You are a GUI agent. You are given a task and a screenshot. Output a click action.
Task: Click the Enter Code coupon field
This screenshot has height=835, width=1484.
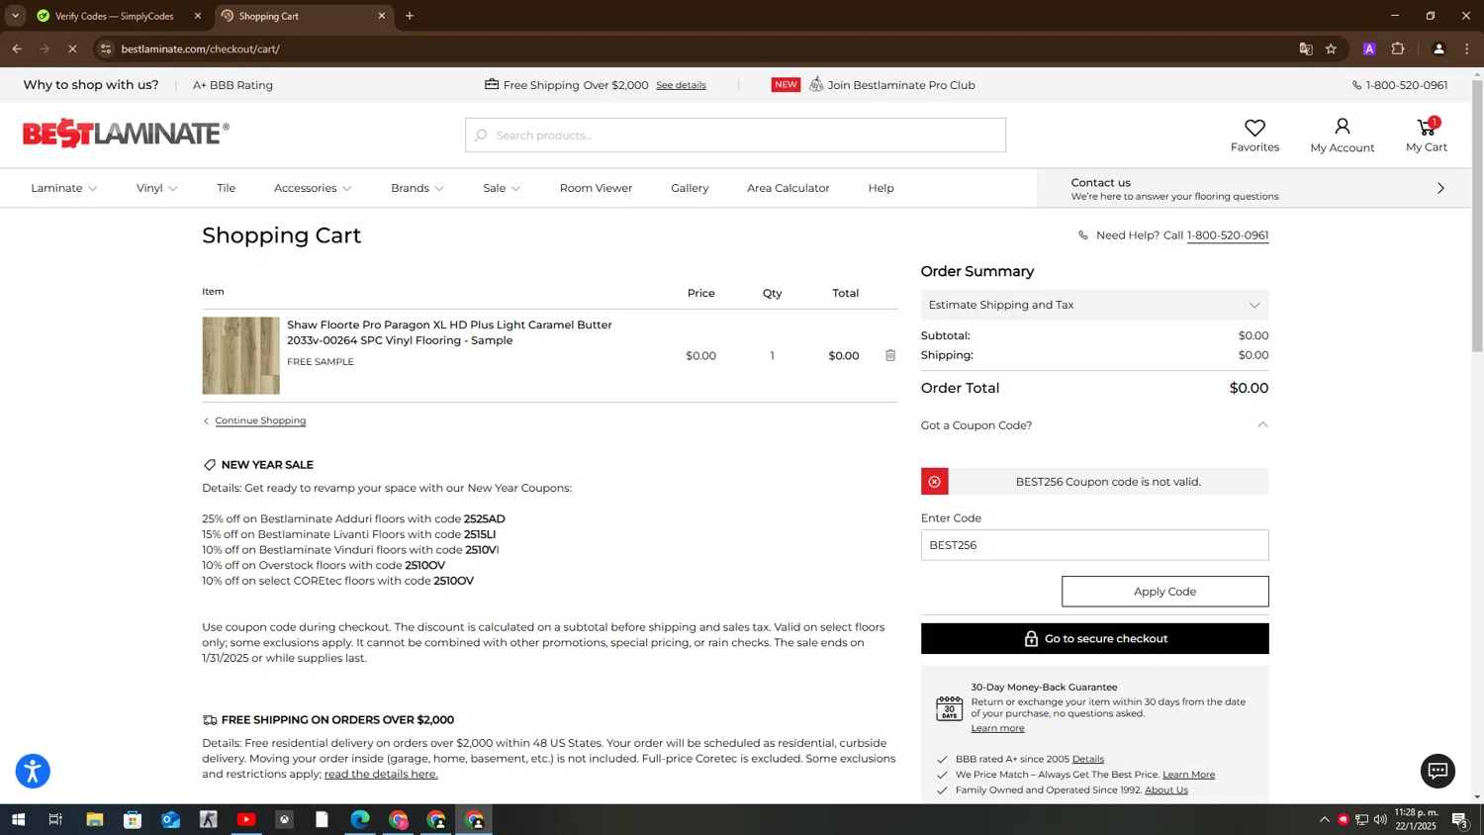pos(1094,545)
